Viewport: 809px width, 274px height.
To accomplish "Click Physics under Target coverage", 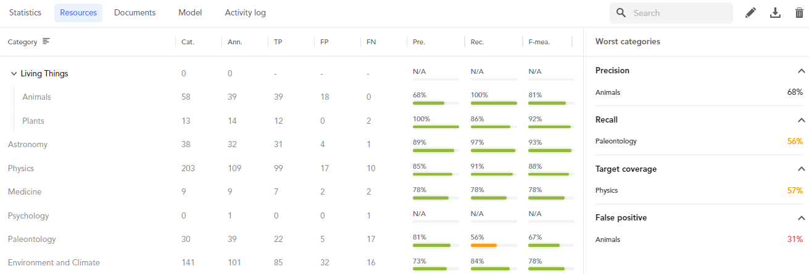I will tap(607, 190).
